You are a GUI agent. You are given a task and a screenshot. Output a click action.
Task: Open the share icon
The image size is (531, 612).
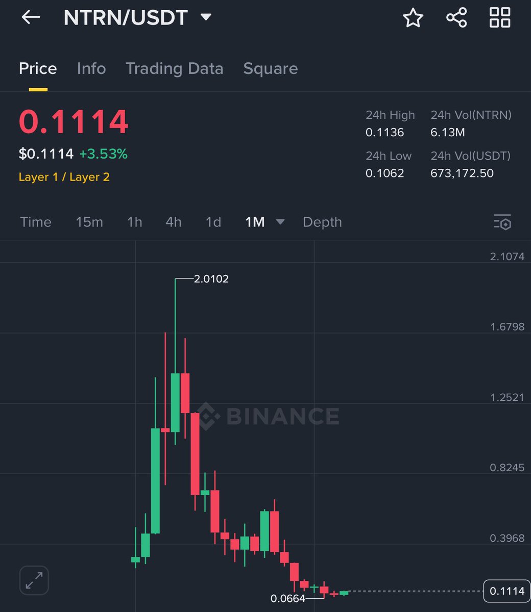[x=456, y=18]
